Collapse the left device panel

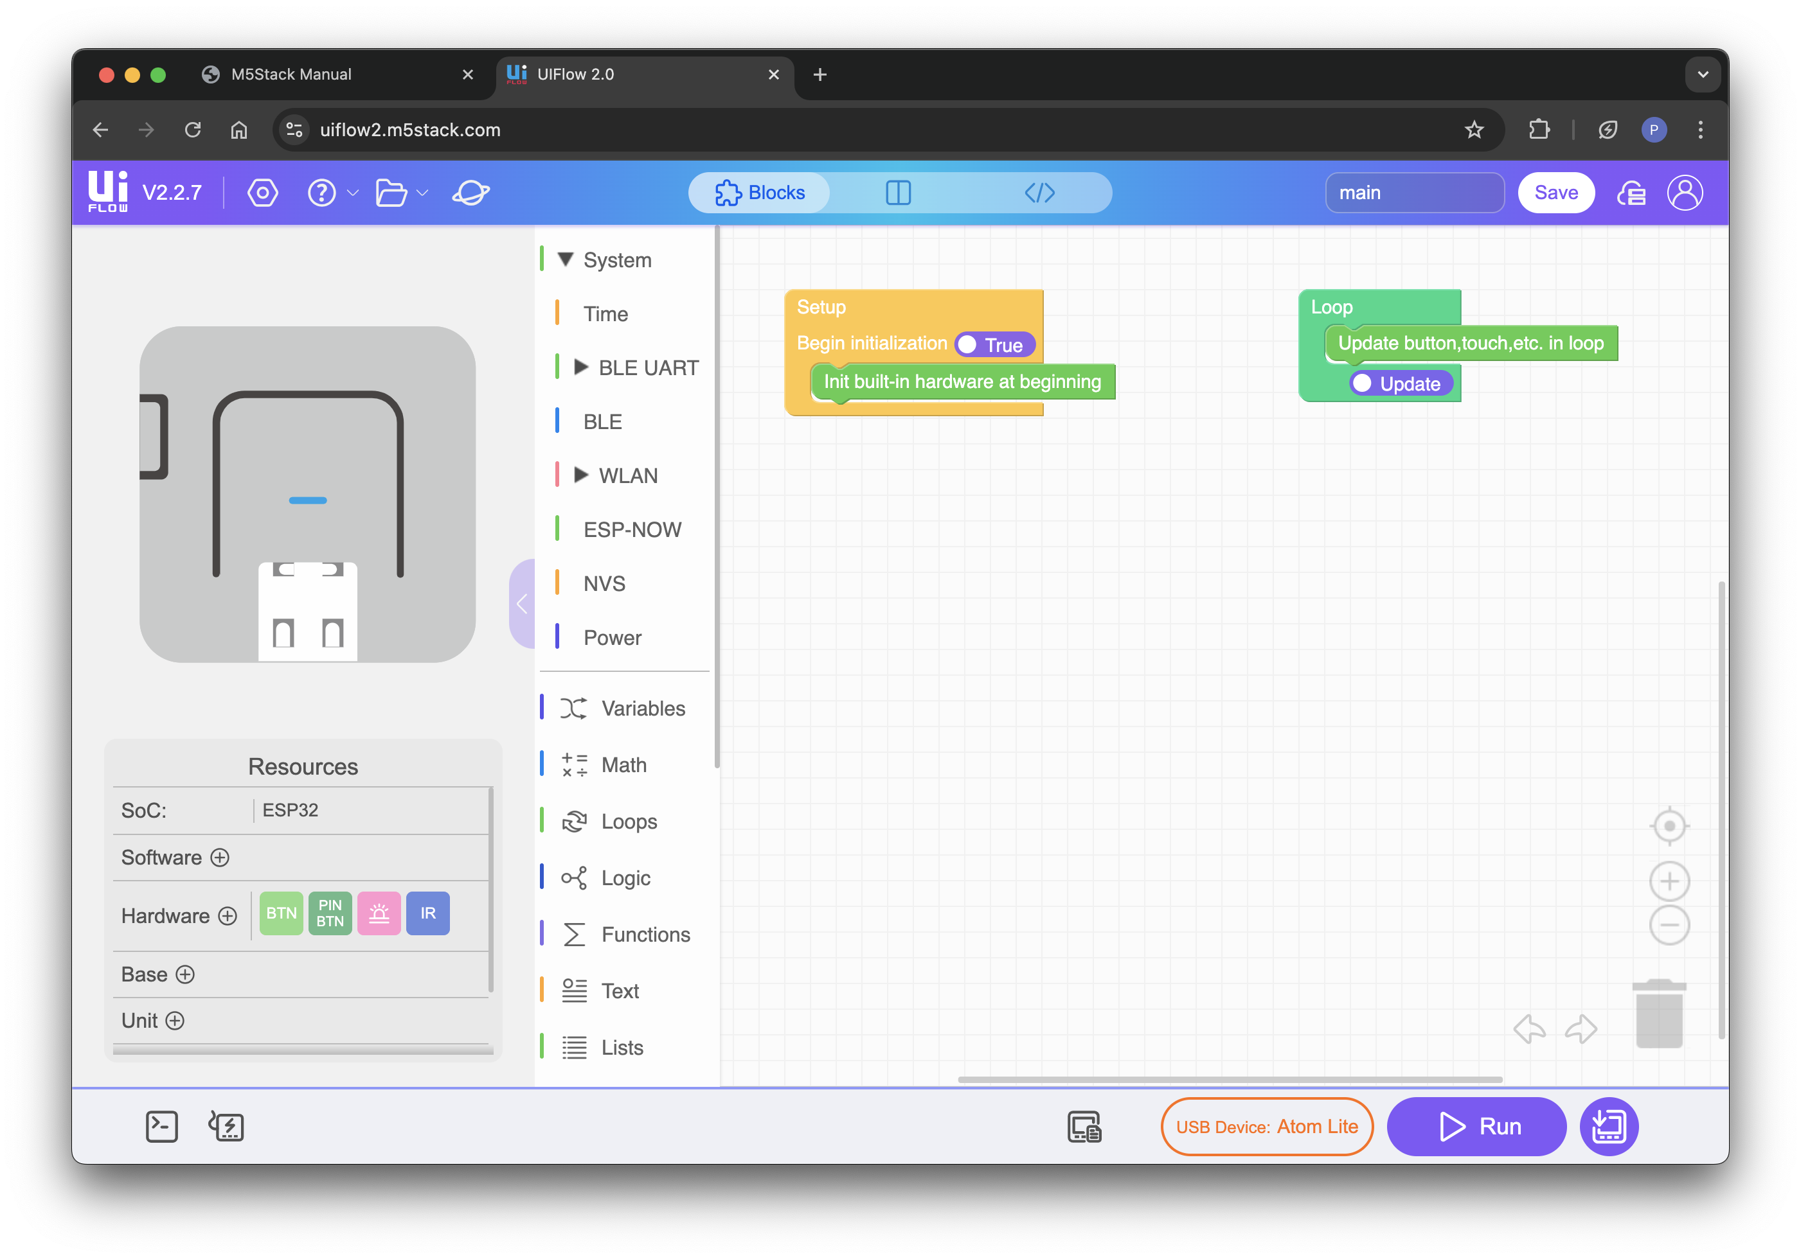coord(522,604)
